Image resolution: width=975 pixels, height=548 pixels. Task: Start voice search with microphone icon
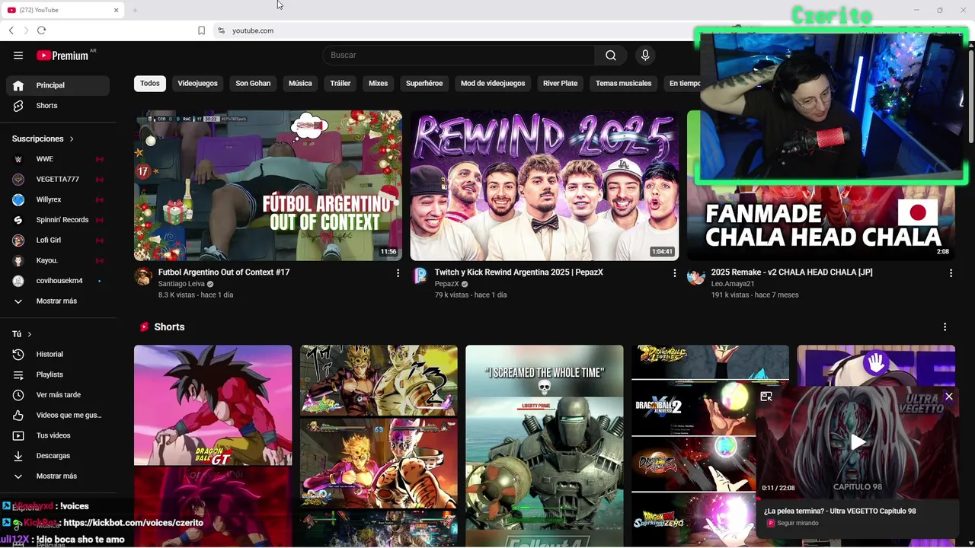[645, 55]
